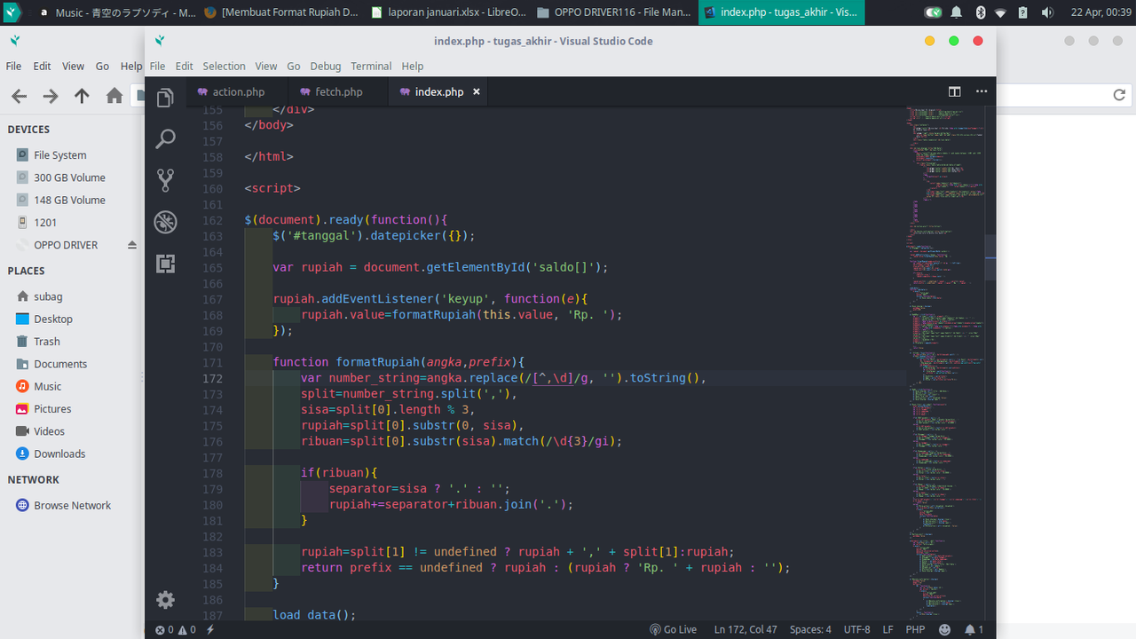Go to parent folder in file manager

point(82,96)
